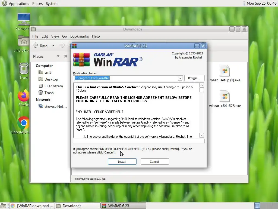
Task: Open the Applications menu
Action: 19,4
